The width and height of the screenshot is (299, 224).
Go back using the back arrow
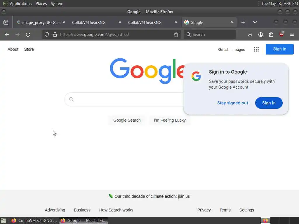pos(7,34)
